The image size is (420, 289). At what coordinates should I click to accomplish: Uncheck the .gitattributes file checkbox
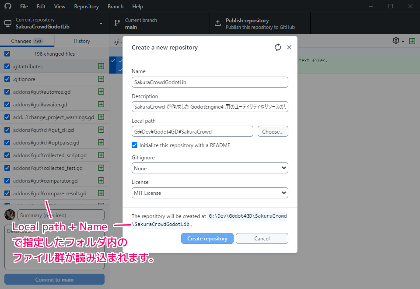(x=7, y=66)
